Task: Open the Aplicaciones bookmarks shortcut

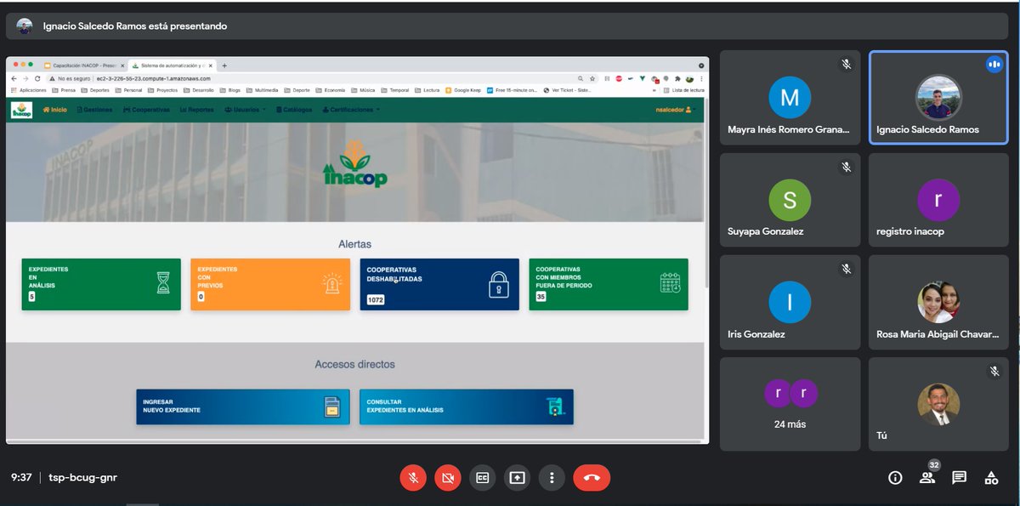Action: 29,89
